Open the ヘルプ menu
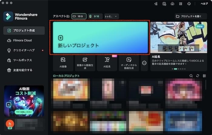Image resolution: width=212 pixels, height=135 pixels. point(204,4)
